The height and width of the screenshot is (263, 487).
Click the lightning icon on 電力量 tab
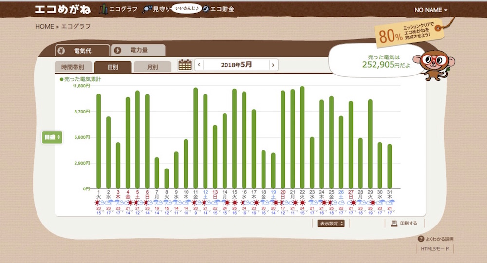pos(117,50)
